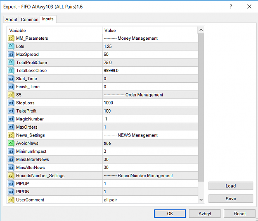Click the vertical scrollbar thumb
Image resolution: width=258 pixels, height=221 pixels.
point(201,108)
